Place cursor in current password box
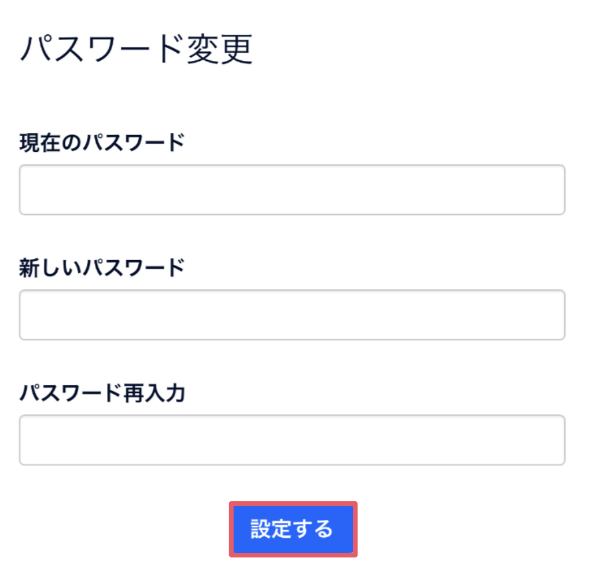Viewport: 596px width, 576px height. coord(292,189)
